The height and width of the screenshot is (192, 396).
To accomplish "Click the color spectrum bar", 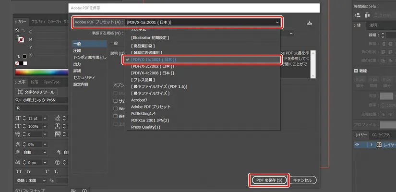I will tap(42, 72).
